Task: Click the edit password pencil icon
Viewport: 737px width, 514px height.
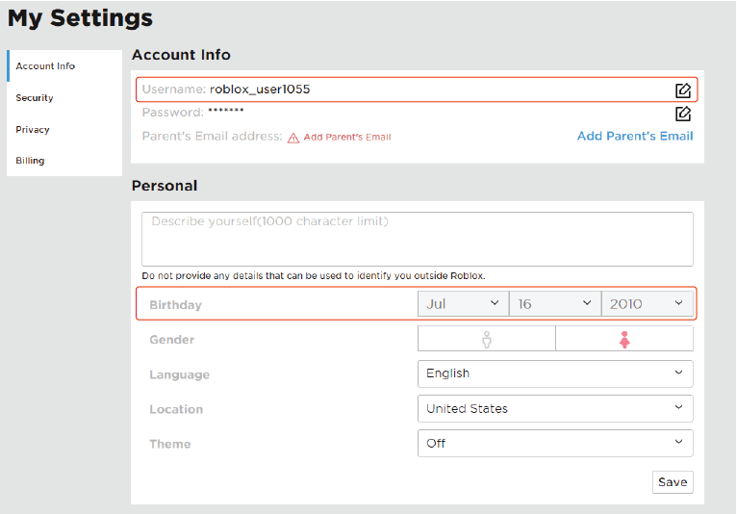Action: click(x=683, y=114)
